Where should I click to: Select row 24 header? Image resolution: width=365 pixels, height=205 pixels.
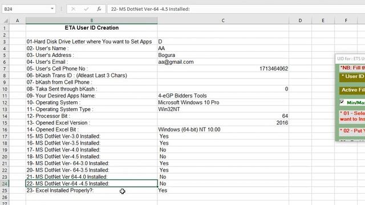(x=5, y=183)
